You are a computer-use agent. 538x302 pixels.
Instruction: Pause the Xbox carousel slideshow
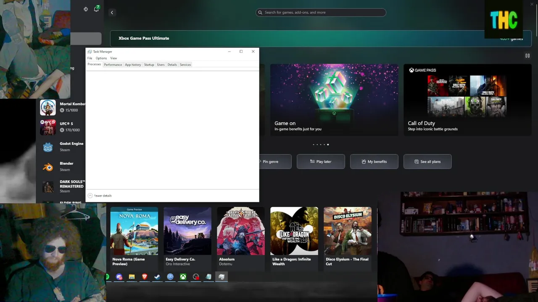pyautogui.click(x=527, y=56)
